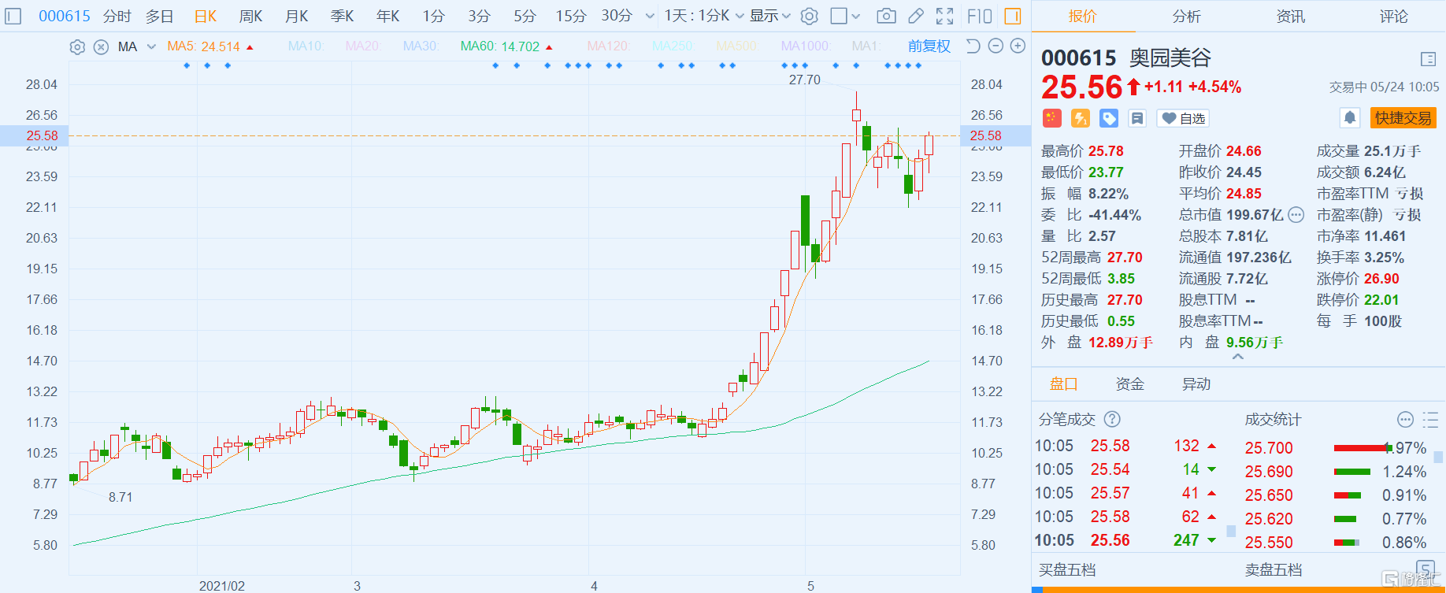Switch to 分时 chart

point(117,16)
